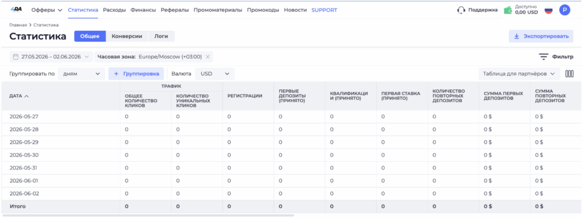
Task: Open Новости menu item
Action: point(296,10)
